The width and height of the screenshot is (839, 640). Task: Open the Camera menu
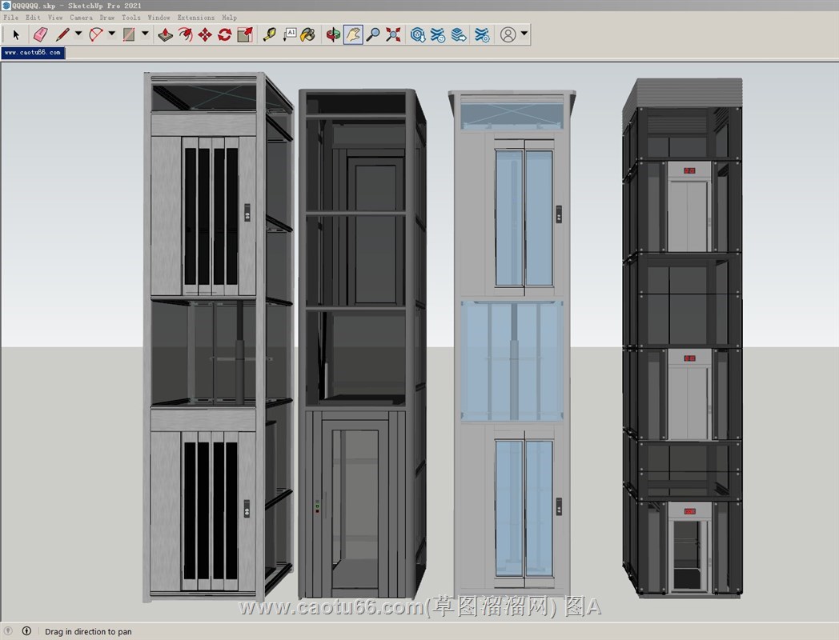point(81,17)
